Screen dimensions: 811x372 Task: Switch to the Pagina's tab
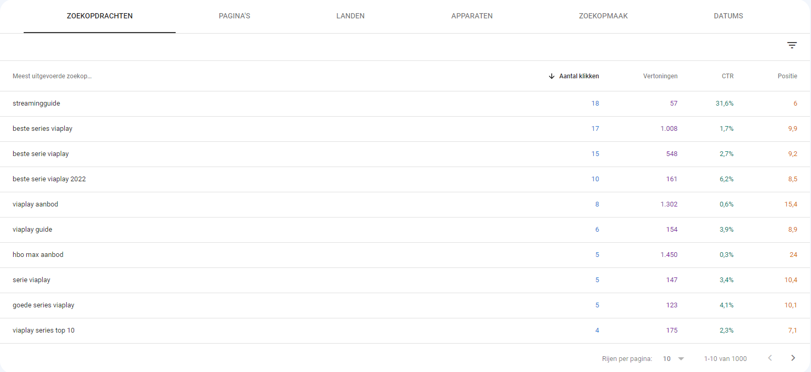tap(235, 16)
